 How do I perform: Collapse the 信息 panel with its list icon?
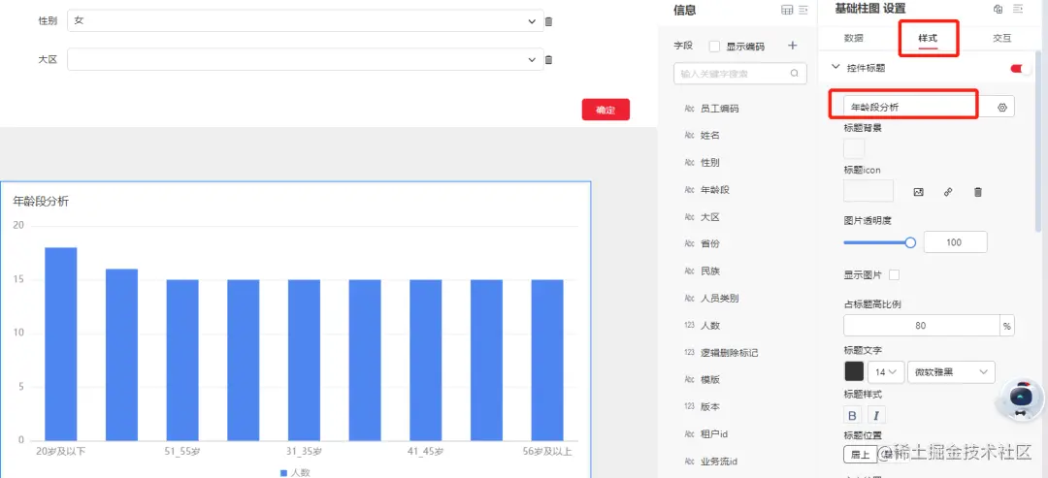[803, 10]
